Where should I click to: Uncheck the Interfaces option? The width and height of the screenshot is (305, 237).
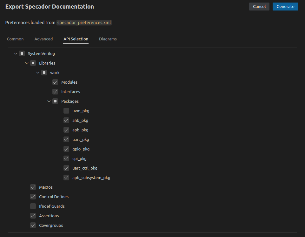point(55,92)
